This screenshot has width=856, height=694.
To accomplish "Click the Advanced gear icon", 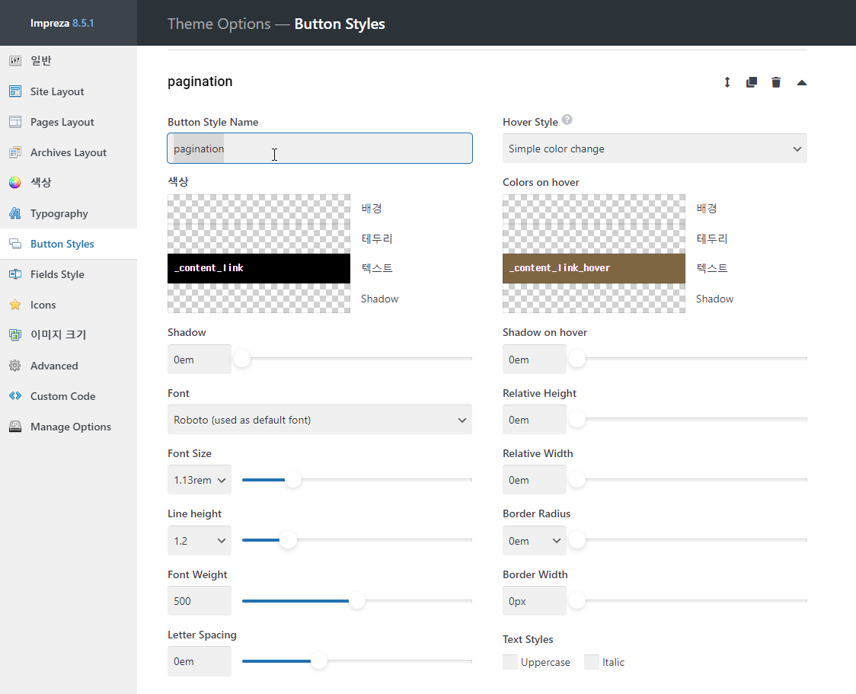I will pyautogui.click(x=15, y=366).
